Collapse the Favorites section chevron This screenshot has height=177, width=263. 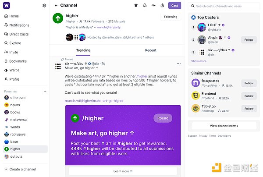(45, 92)
